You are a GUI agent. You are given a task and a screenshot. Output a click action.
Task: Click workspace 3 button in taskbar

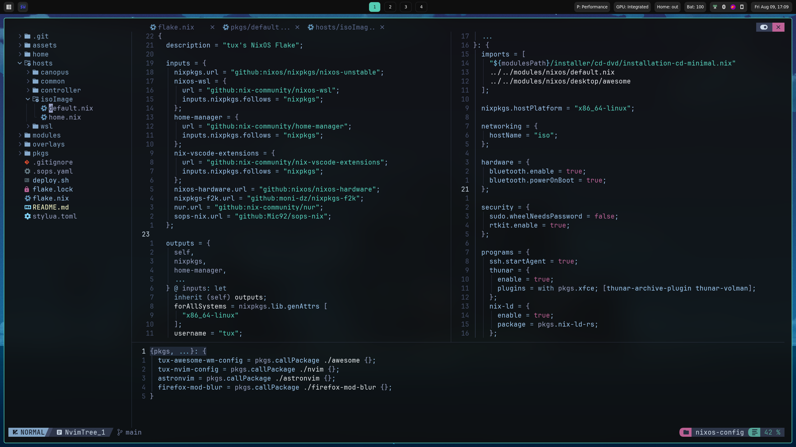(x=406, y=7)
